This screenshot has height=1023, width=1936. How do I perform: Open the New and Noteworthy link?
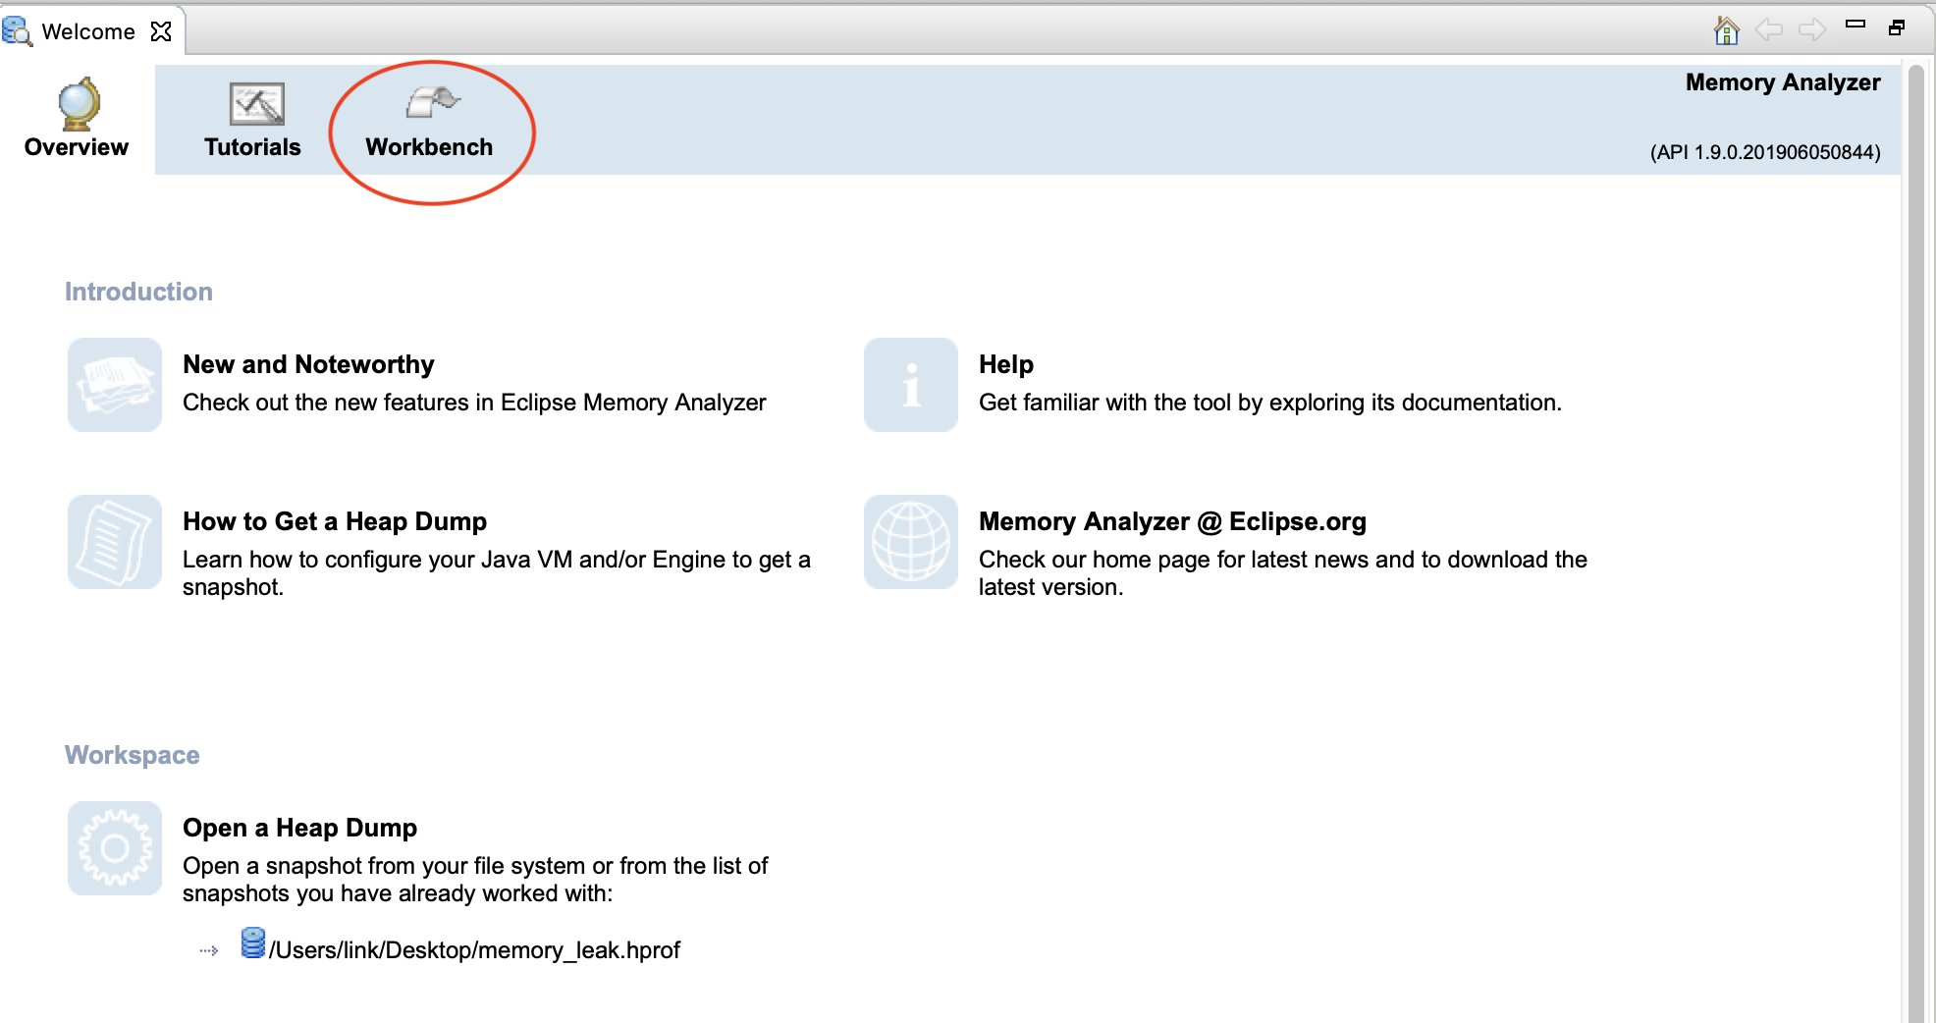coord(308,364)
